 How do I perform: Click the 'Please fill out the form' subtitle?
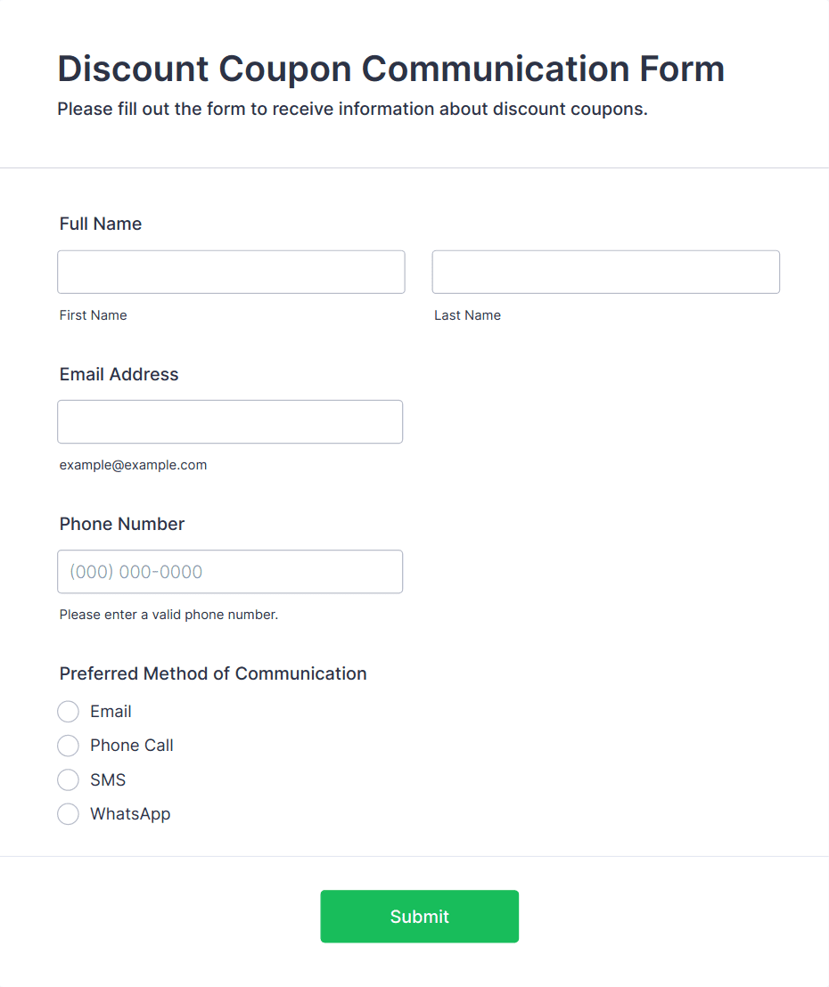[x=352, y=110]
